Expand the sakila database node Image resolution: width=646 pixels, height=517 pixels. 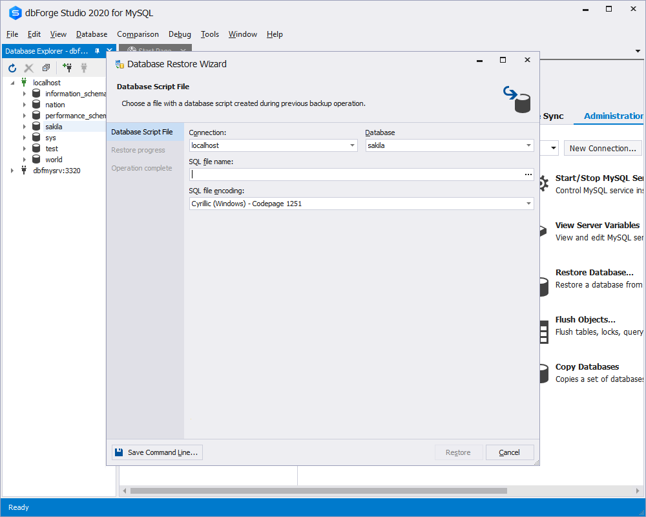(x=25, y=127)
